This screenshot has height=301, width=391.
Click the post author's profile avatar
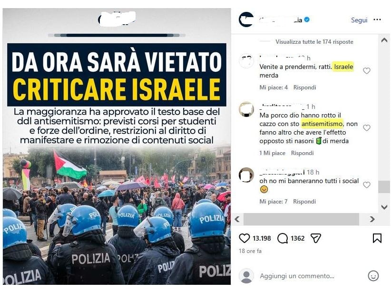(246, 19)
